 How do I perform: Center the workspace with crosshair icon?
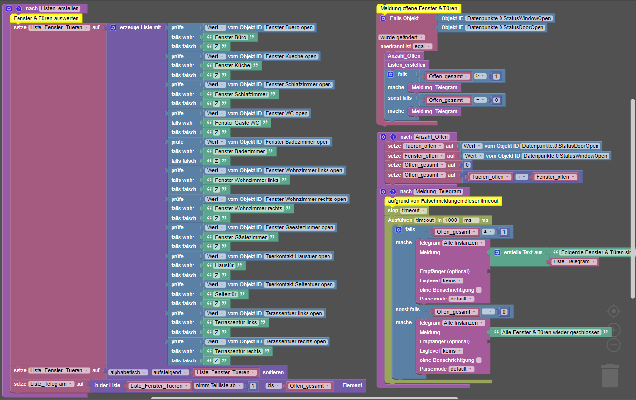(x=614, y=311)
